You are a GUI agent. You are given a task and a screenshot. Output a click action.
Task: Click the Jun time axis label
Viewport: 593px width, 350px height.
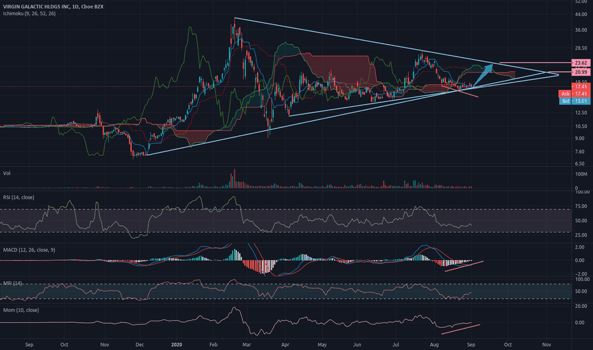[357, 345]
